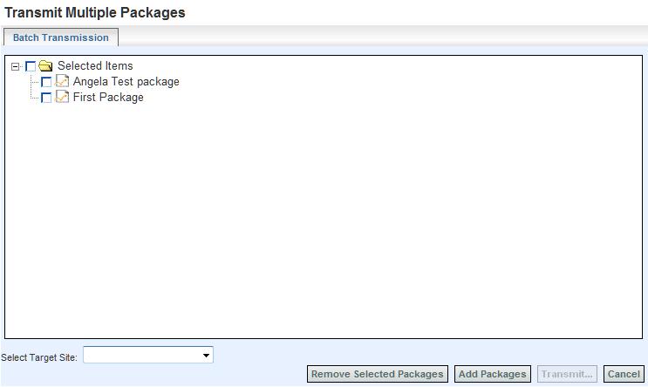Open the Select Target Site dropdown

(207, 356)
